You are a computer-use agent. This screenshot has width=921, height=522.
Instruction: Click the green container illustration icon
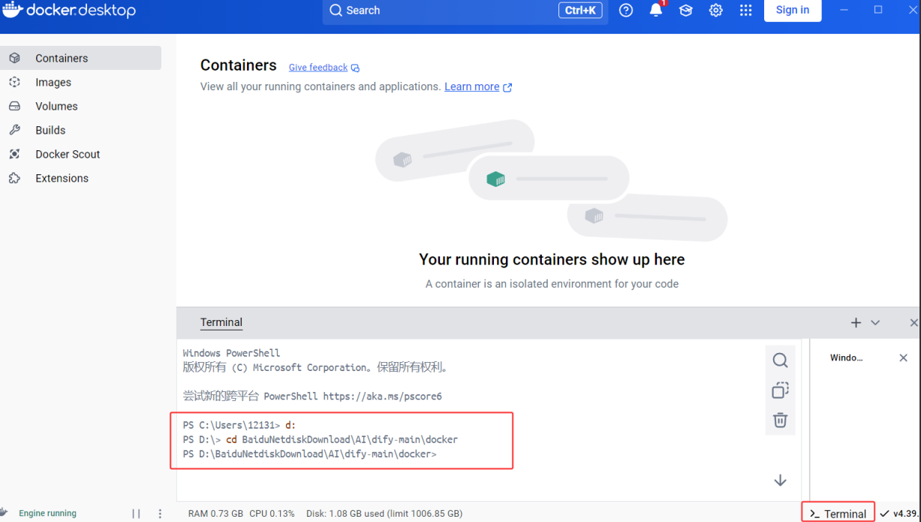pos(495,179)
